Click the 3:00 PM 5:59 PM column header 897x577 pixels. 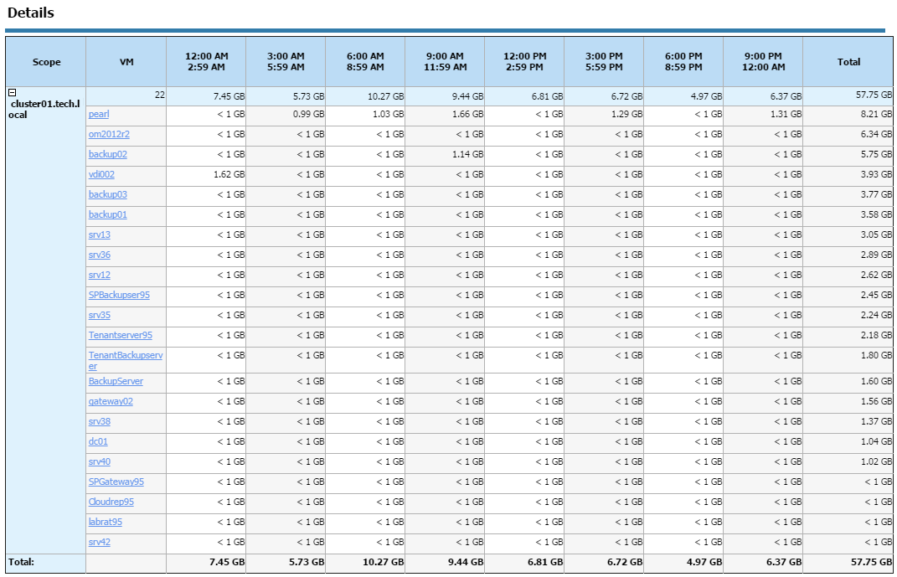coord(604,62)
